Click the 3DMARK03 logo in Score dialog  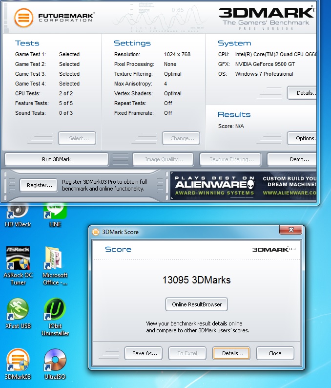[x=274, y=249]
